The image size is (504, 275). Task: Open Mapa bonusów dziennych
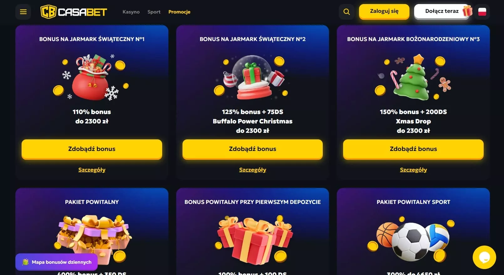pos(57,262)
